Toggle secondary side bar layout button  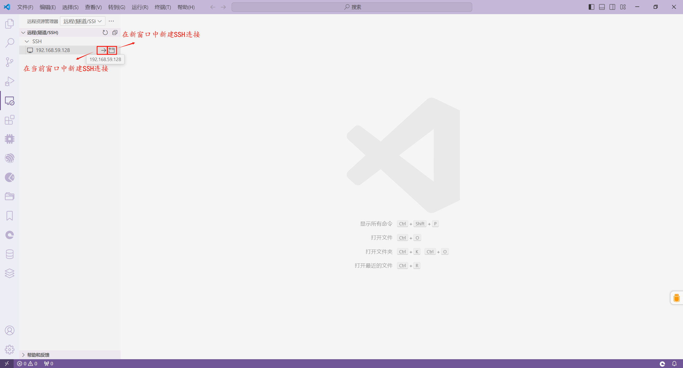[x=612, y=7]
